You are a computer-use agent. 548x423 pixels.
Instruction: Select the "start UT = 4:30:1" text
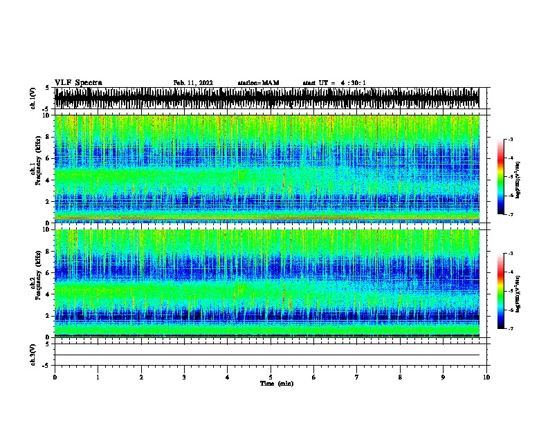[x=334, y=83]
